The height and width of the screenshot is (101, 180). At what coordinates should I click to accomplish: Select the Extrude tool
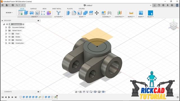click(x=26, y=13)
